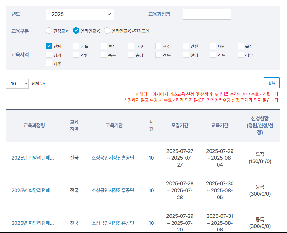The height and width of the screenshot is (233, 287).
Task: Click the 검색 search button
Action: (271, 82)
